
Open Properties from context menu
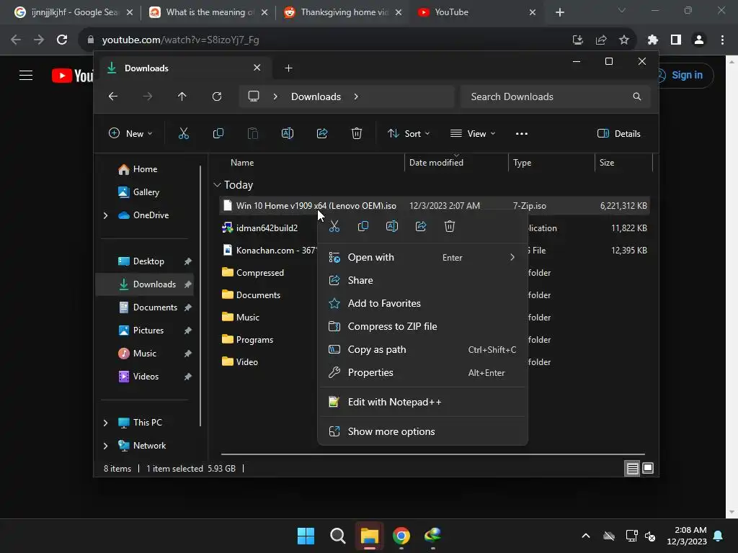click(x=422, y=373)
